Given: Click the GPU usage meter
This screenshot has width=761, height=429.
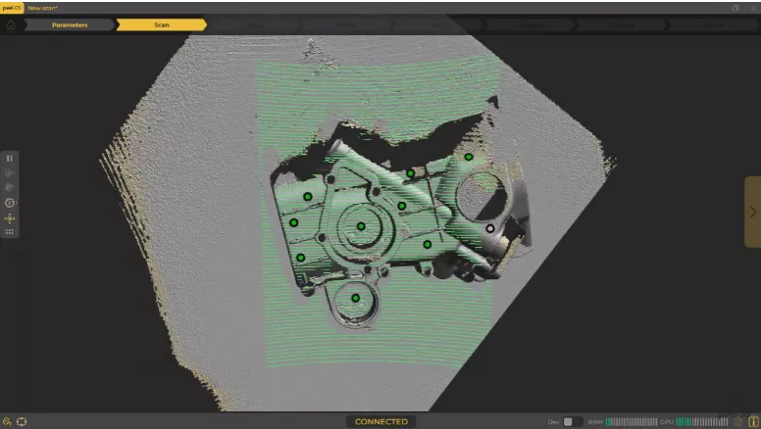Looking at the screenshot, I should pos(701,421).
